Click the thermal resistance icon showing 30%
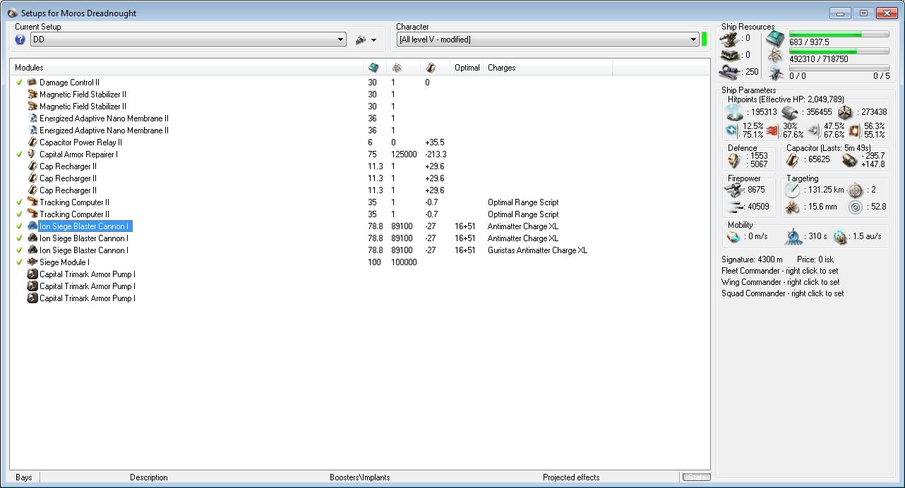The width and height of the screenshot is (905, 488). click(772, 130)
